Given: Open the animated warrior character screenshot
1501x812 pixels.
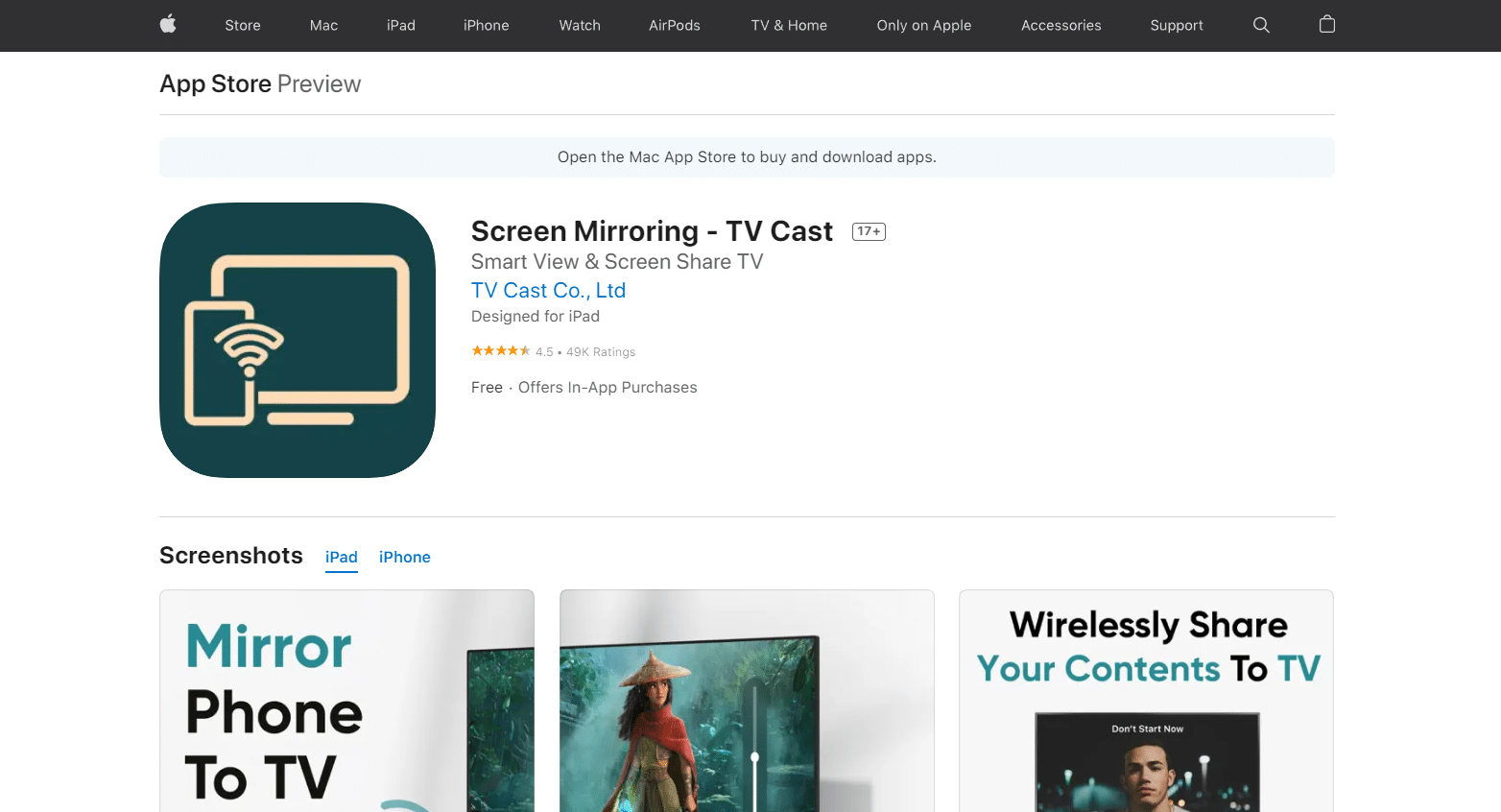Looking at the screenshot, I should [747, 701].
